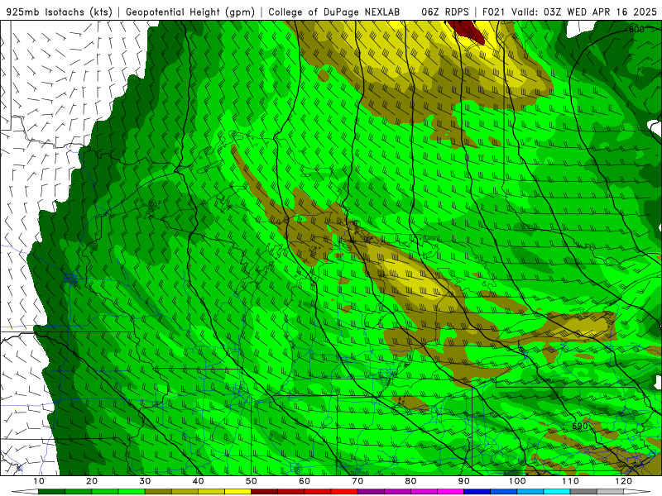Click the '100' label on the color scale
The width and height of the screenshot is (662, 496).
517,481
